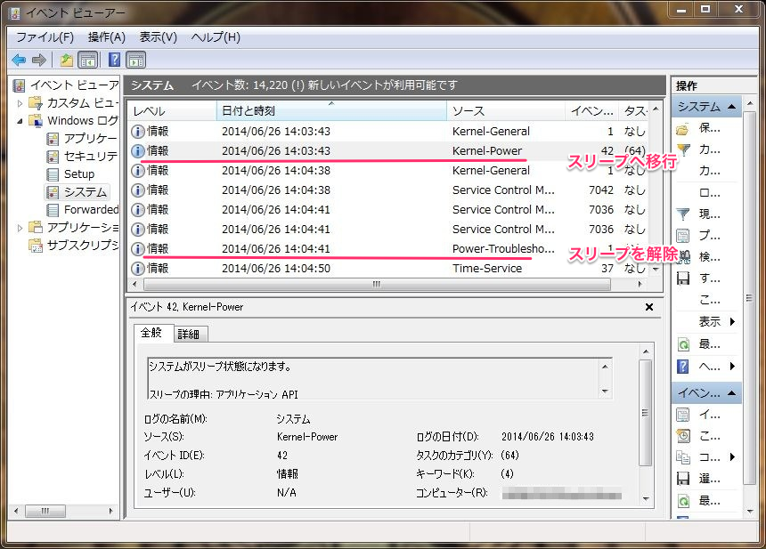This screenshot has height=549, width=766.
Task: Open the saved log folder icon action
Action: (x=682, y=129)
